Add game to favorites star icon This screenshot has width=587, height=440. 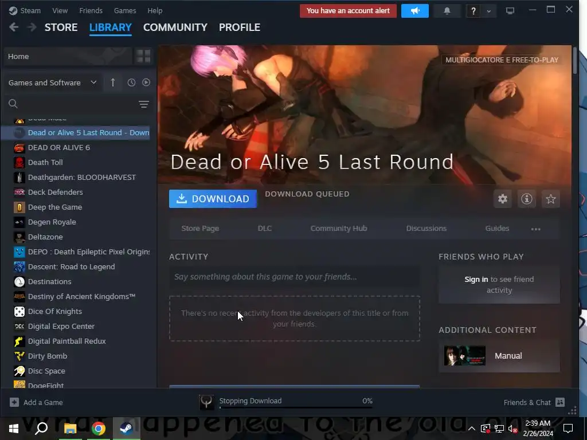pyautogui.click(x=550, y=199)
